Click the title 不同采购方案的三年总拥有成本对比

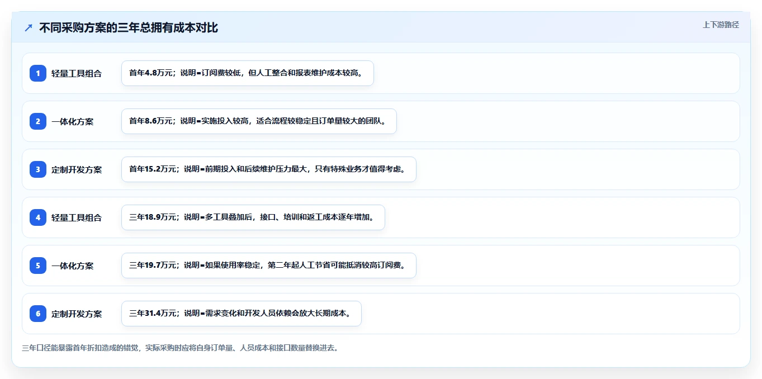tap(129, 28)
